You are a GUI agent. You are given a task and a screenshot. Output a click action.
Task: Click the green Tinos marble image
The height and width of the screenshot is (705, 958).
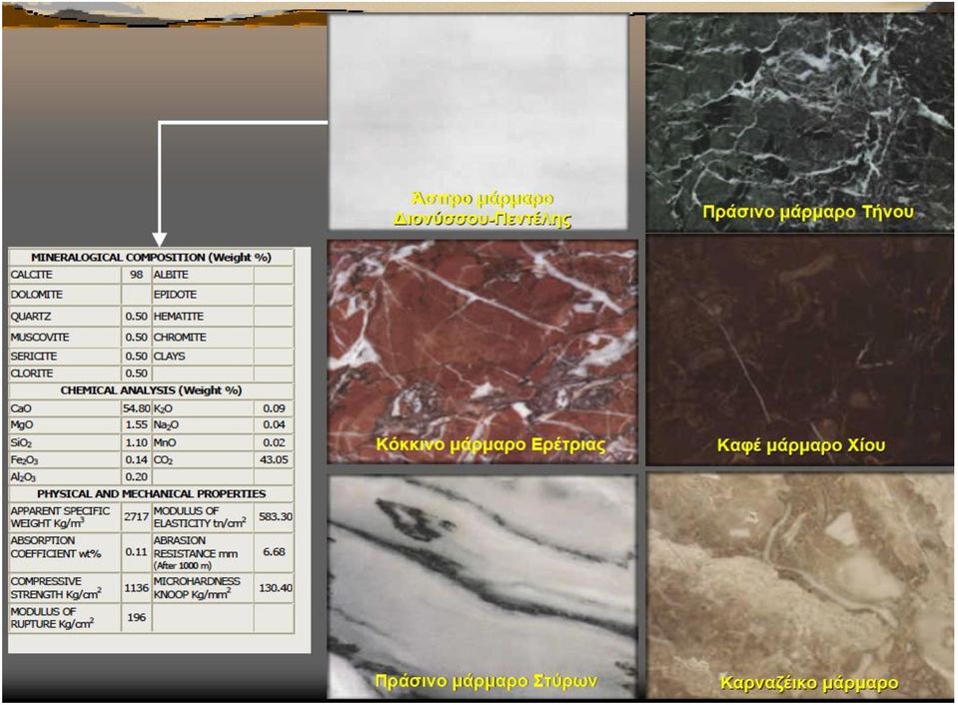coord(800,123)
